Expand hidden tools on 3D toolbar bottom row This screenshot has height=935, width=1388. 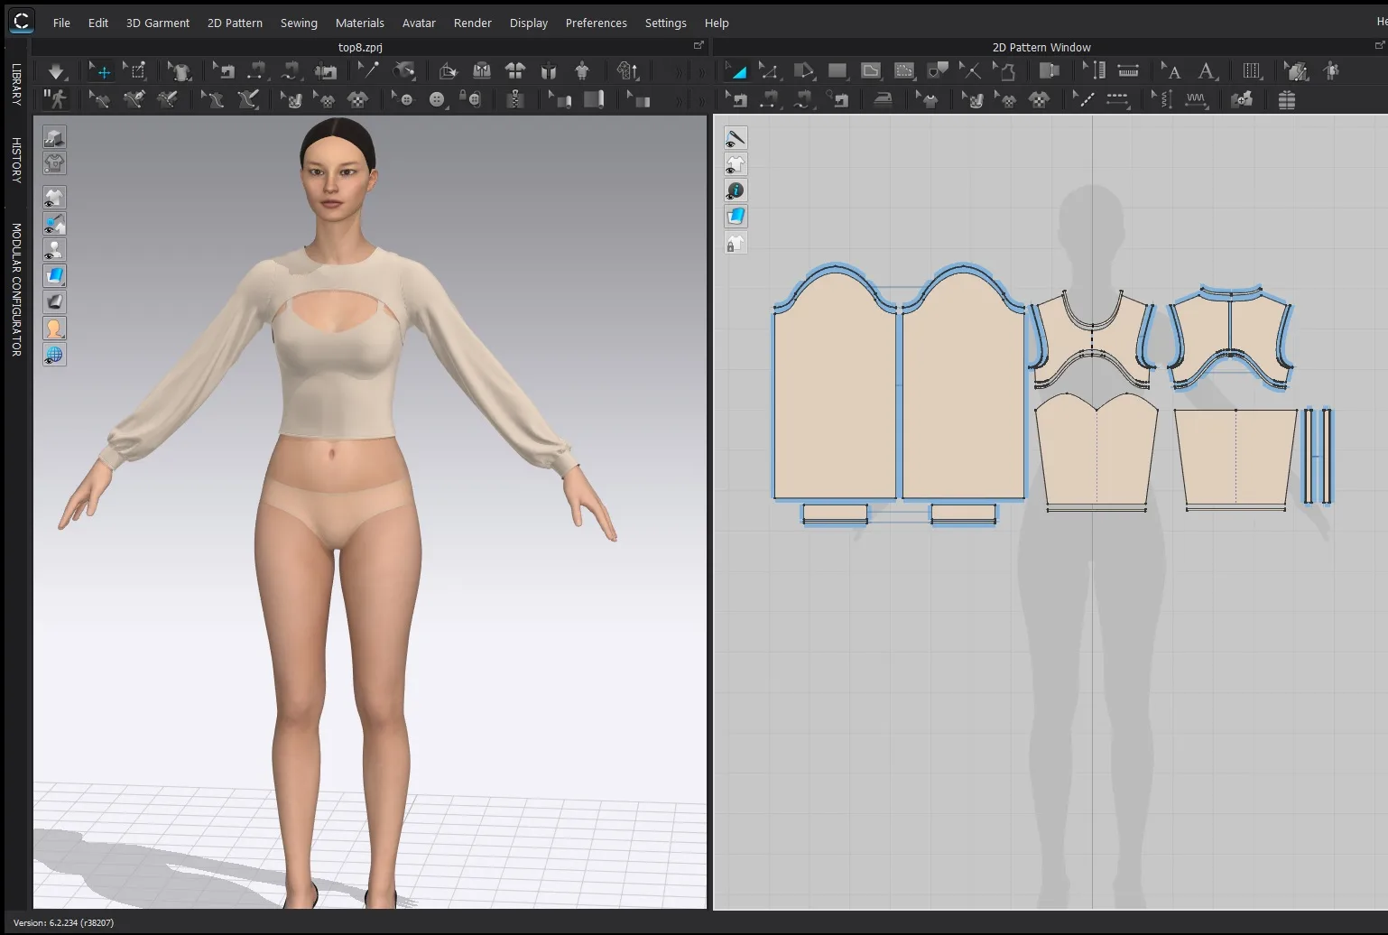tap(679, 100)
